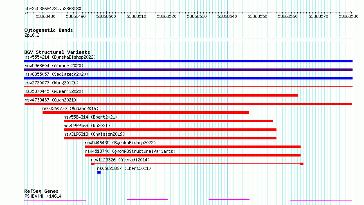The width and height of the screenshot is (364, 205).
Task: Click the PSME4|NM_014614 gene label
Action: click(43, 196)
